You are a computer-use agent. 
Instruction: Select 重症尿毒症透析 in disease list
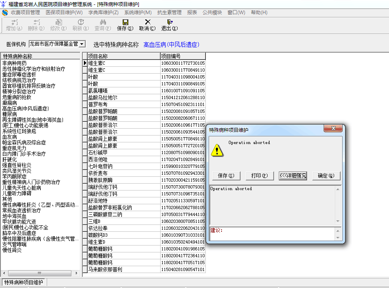(x=19, y=74)
